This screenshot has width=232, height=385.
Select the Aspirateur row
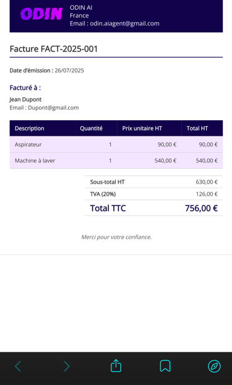[116, 144]
